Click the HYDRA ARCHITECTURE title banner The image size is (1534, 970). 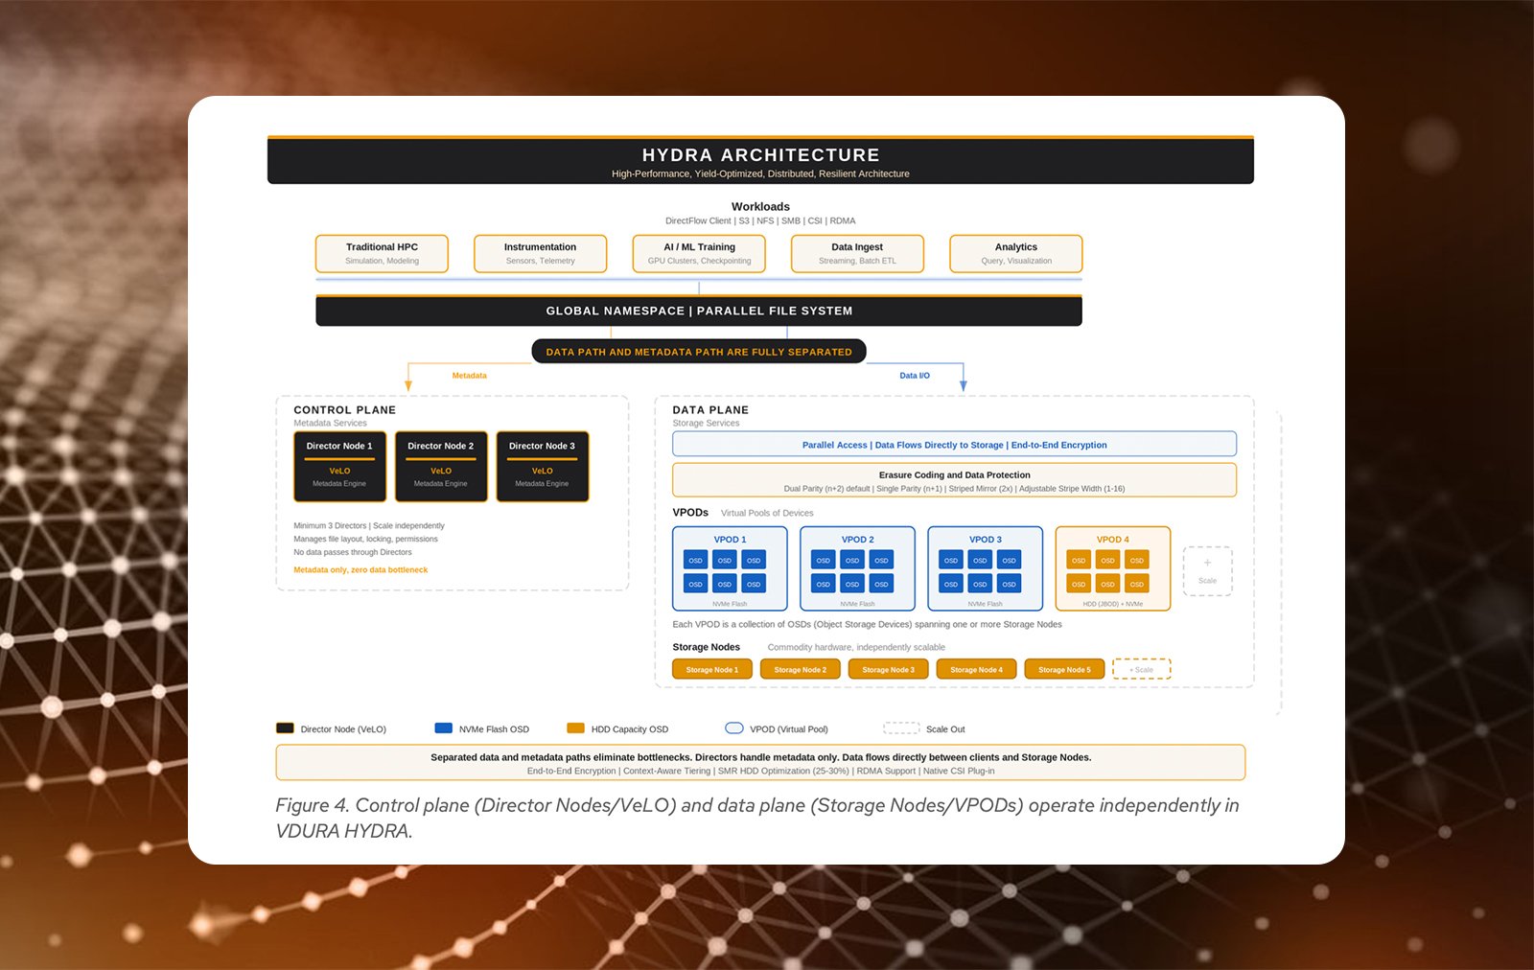point(760,160)
